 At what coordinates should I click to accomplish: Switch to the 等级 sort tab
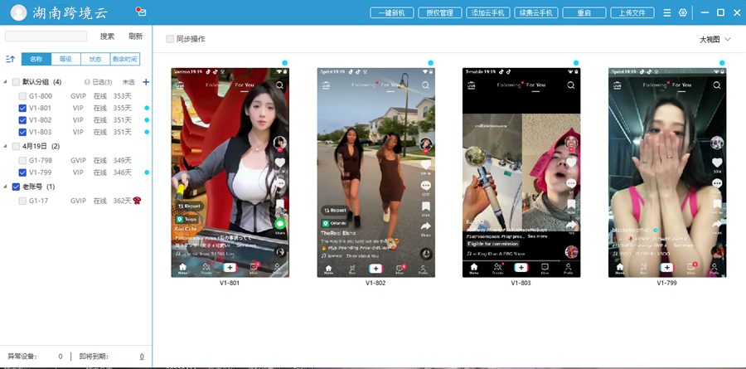click(x=65, y=60)
